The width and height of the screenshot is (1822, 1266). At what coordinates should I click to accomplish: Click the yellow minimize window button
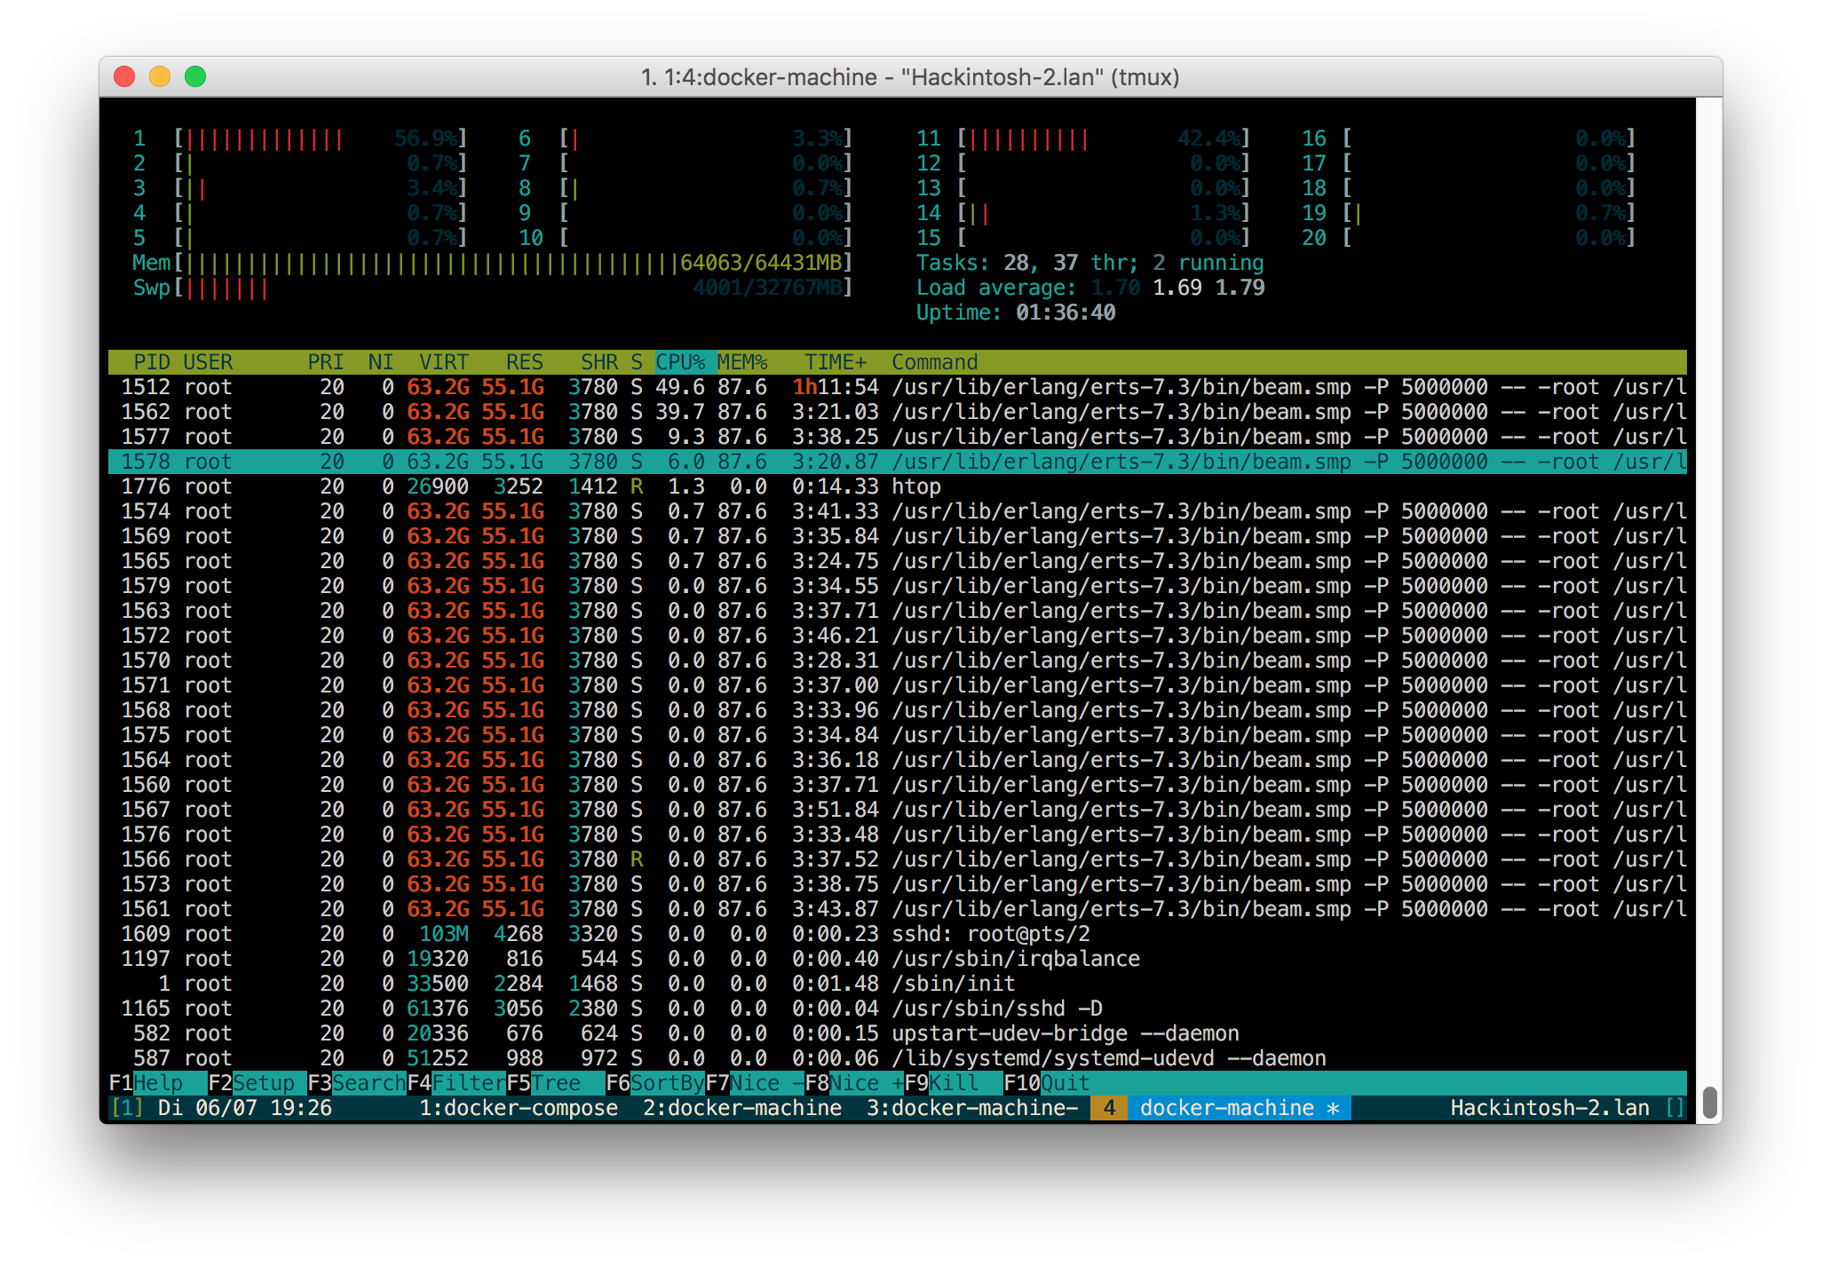[160, 77]
